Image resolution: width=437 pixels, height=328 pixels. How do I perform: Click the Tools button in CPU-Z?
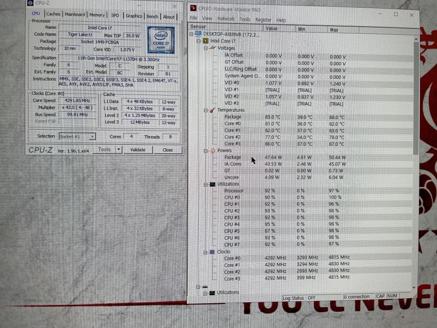pyautogui.click(x=104, y=149)
